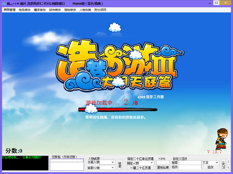Open the 人物攻略 menu
Viewport: 233px width, 174px height.
point(85,10)
